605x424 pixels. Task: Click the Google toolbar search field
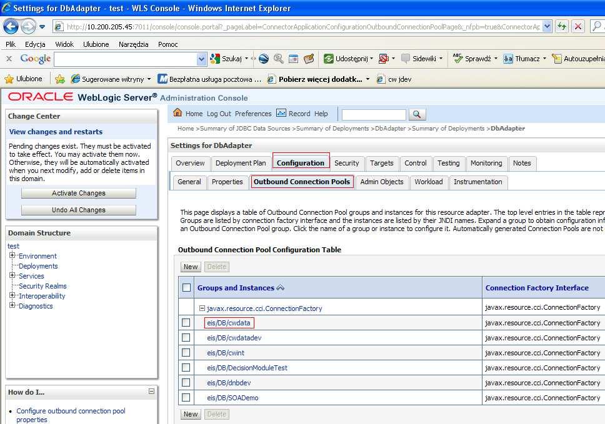(x=126, y=59)
